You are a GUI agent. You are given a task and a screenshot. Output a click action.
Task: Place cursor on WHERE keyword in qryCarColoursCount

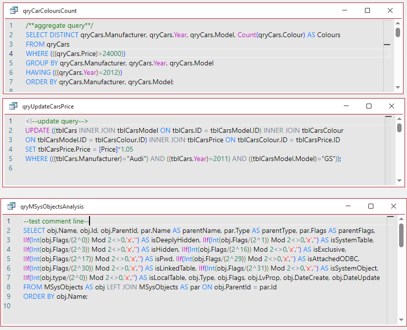(x=37, y=54)
